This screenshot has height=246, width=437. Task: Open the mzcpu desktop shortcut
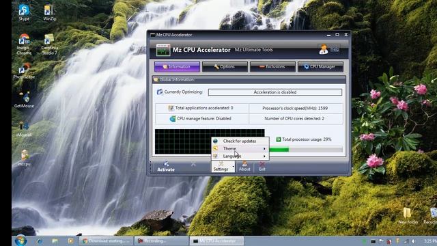tap(24, 158)
